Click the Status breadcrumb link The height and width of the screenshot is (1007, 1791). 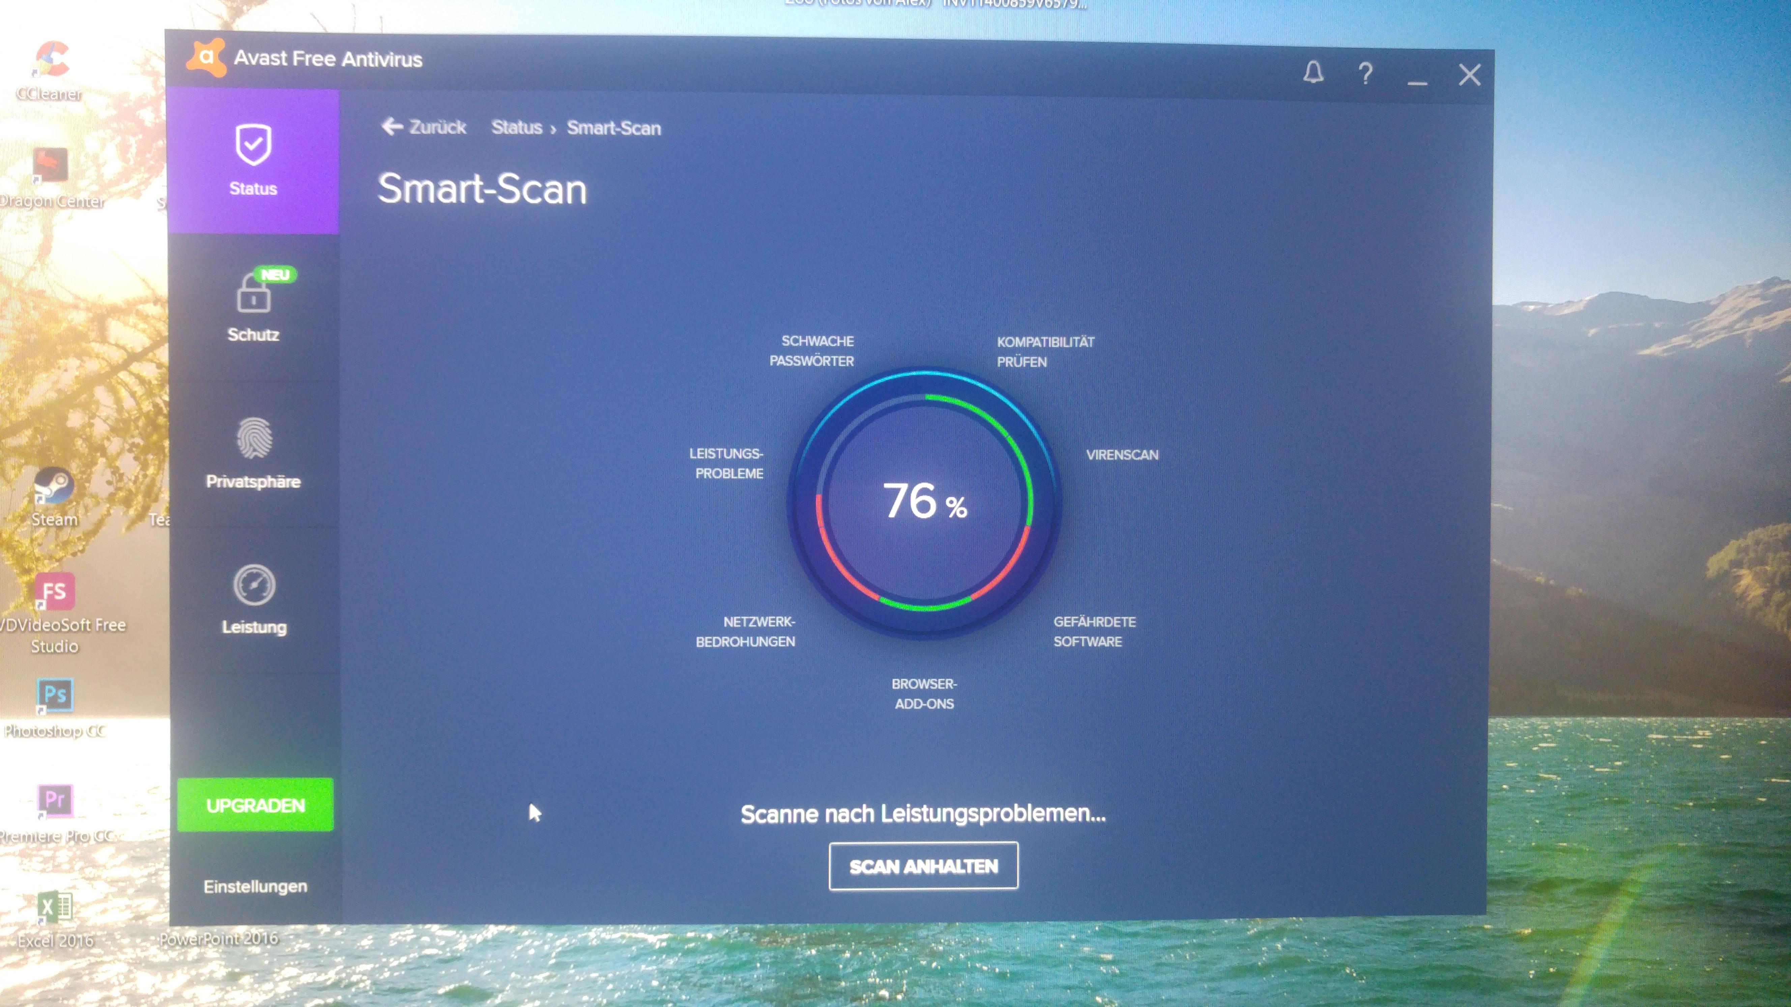point(517,128)
